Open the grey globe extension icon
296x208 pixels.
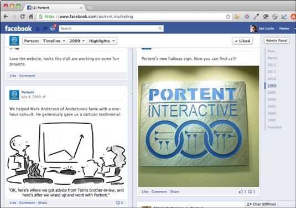[x=275, y=17]
